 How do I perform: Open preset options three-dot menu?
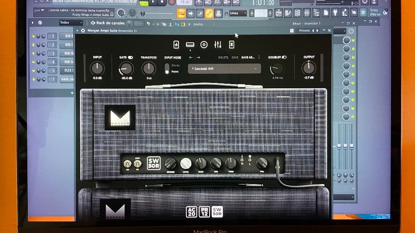point(259,57)
